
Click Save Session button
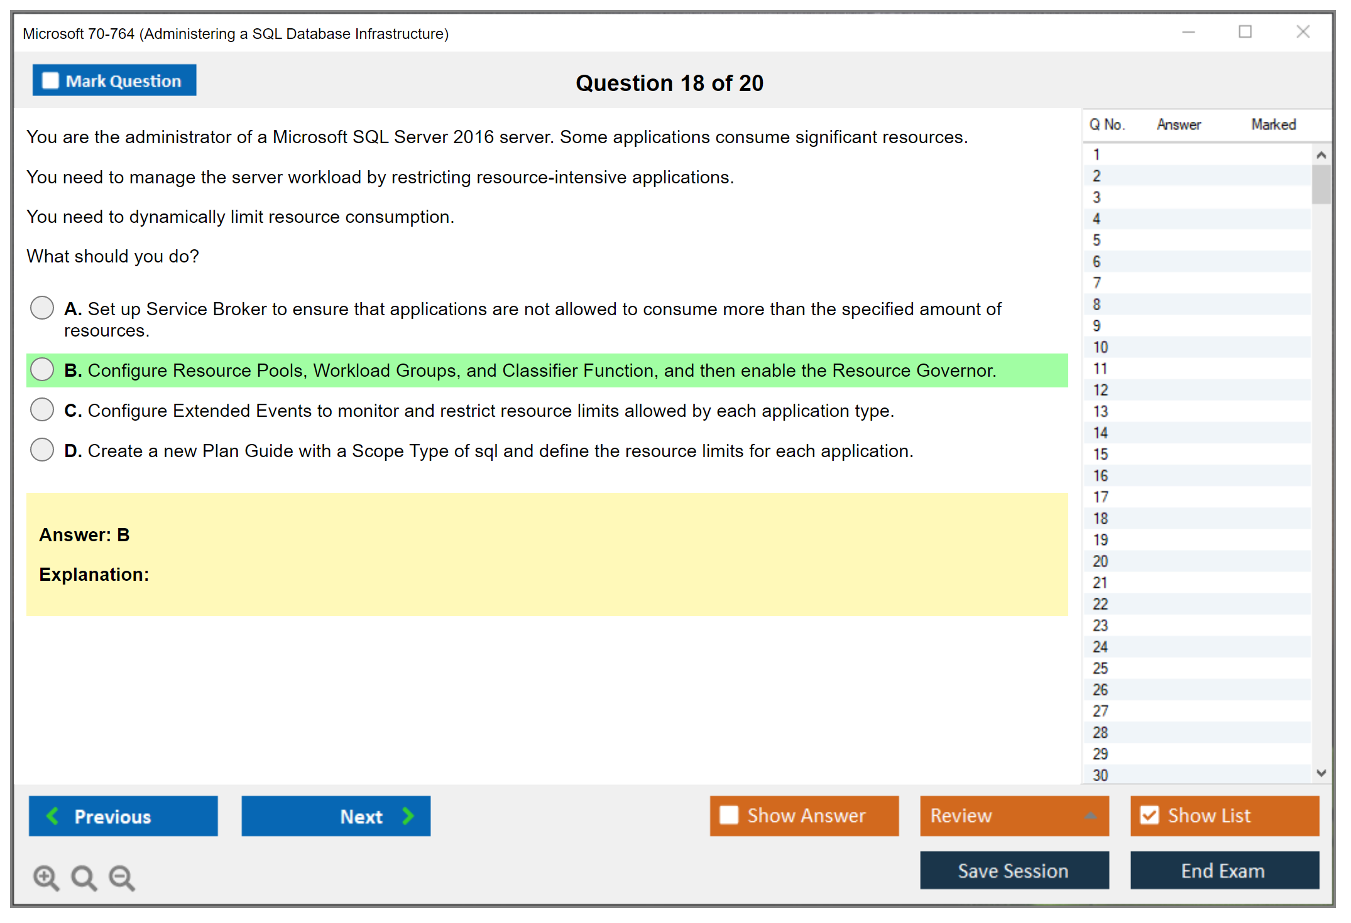[x=1014, y=871]
